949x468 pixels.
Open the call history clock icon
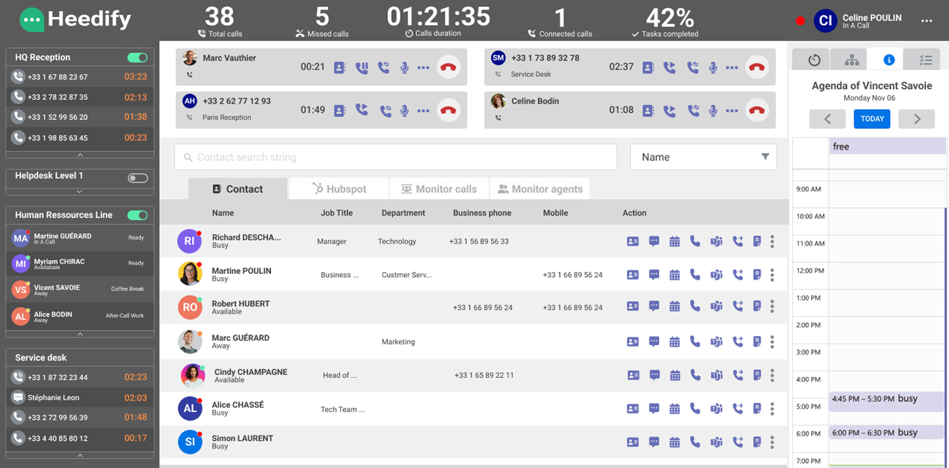[x=814, y=60]
